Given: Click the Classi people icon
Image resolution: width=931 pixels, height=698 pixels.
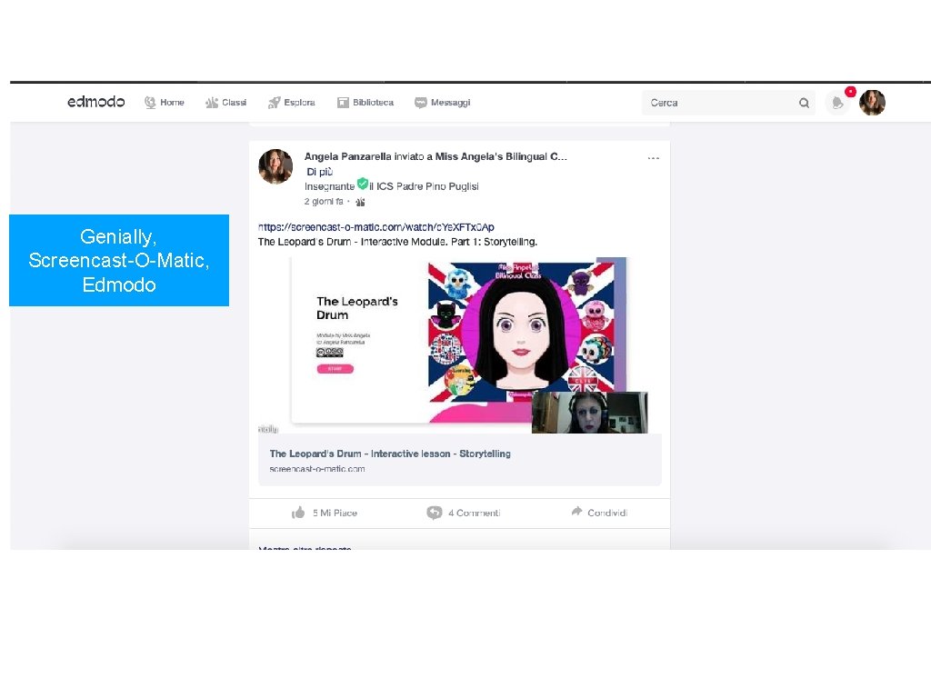Looking at the screenshot, I should tap(212, 103).
